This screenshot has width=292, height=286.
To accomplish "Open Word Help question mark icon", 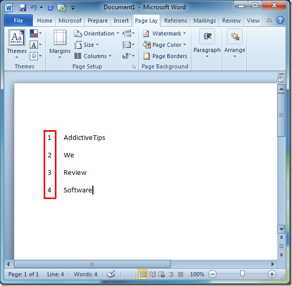I will coord(280,20).
